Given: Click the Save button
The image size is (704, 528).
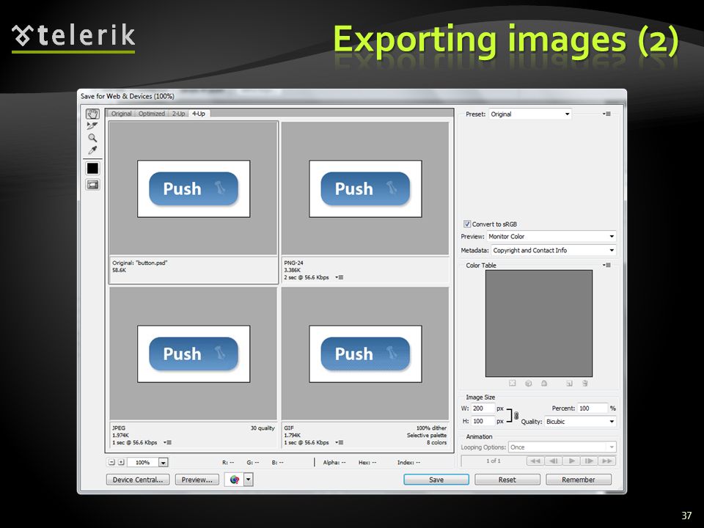Looking at the screenshot, I should pyautogui.click(x=436, y=480).
